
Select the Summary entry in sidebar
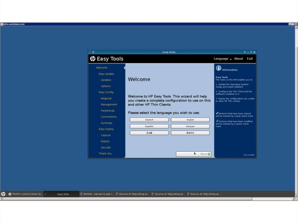tap(107, 123)
